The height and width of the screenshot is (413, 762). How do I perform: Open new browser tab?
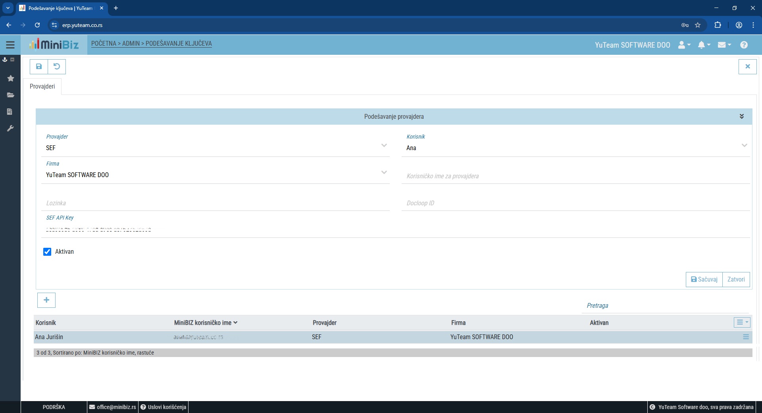pyautogui.click(x=116, y=8)
